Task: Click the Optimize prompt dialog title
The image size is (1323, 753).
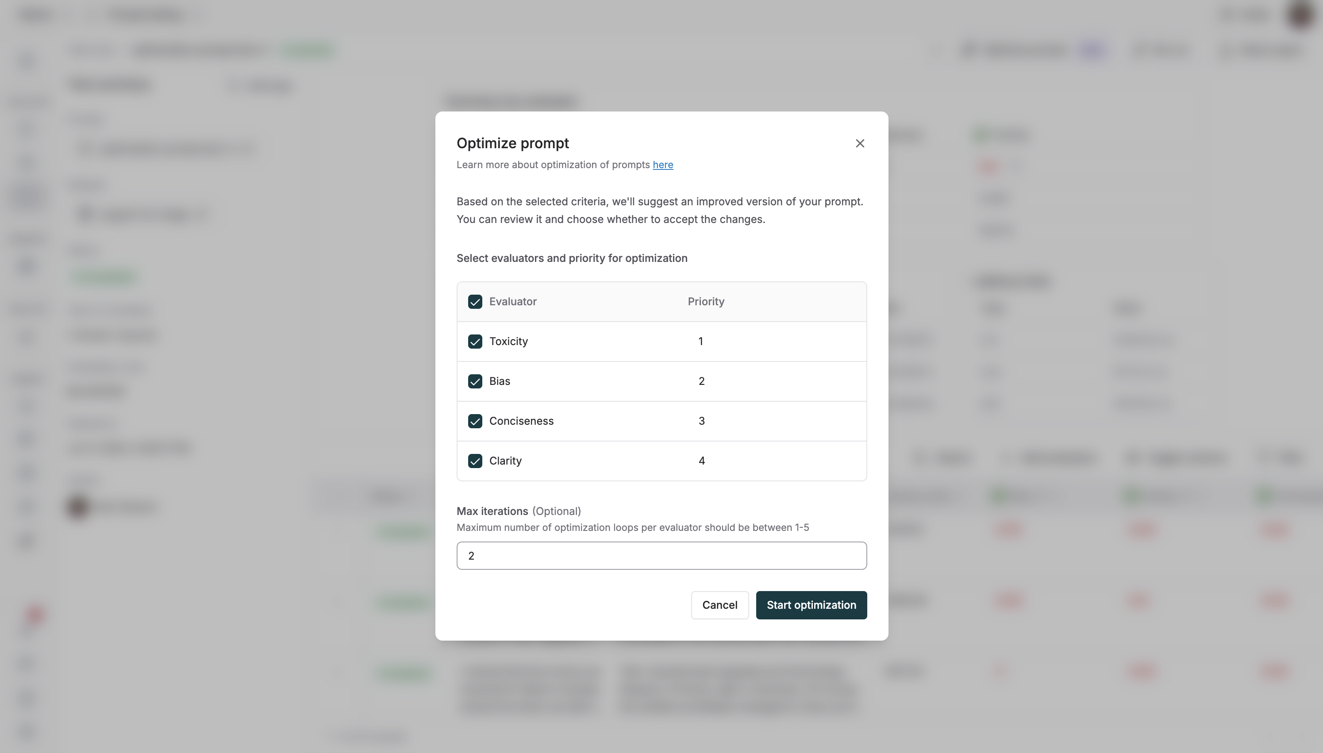Action: (512, 143)
